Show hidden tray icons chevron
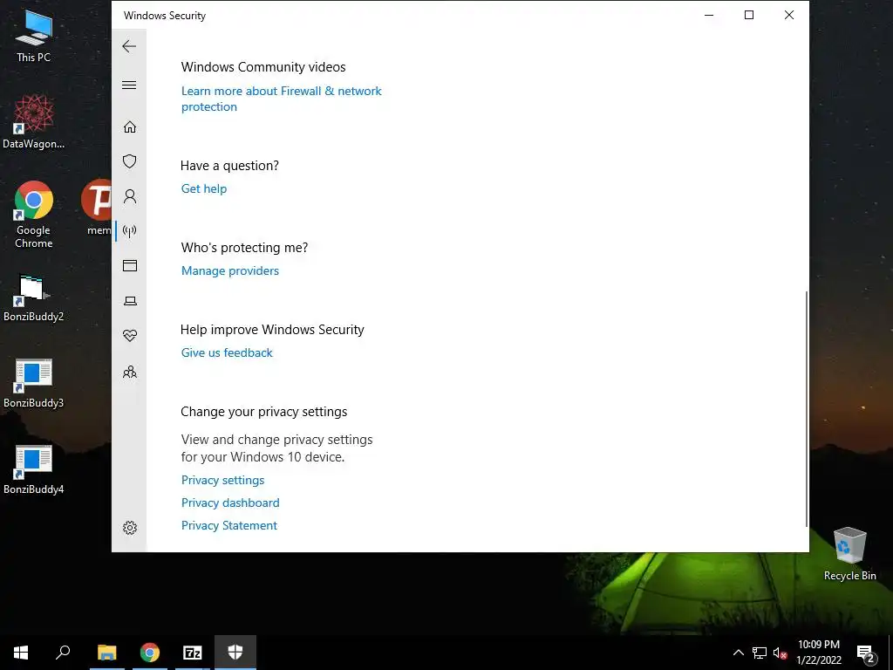 [738, 653]
